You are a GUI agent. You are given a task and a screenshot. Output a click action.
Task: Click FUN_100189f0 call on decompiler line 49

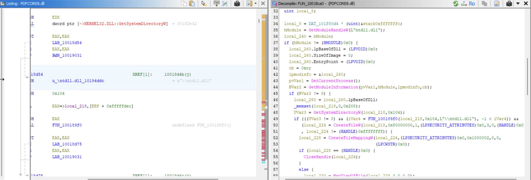click(383, 119)
